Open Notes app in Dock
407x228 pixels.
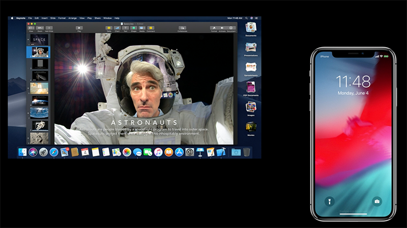click(x=96, y=152)
